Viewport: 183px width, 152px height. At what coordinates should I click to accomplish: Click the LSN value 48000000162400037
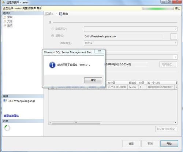160,87
